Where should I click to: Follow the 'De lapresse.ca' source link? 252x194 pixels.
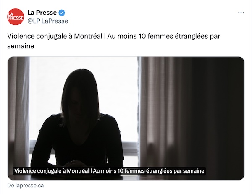tap(25, 186)
